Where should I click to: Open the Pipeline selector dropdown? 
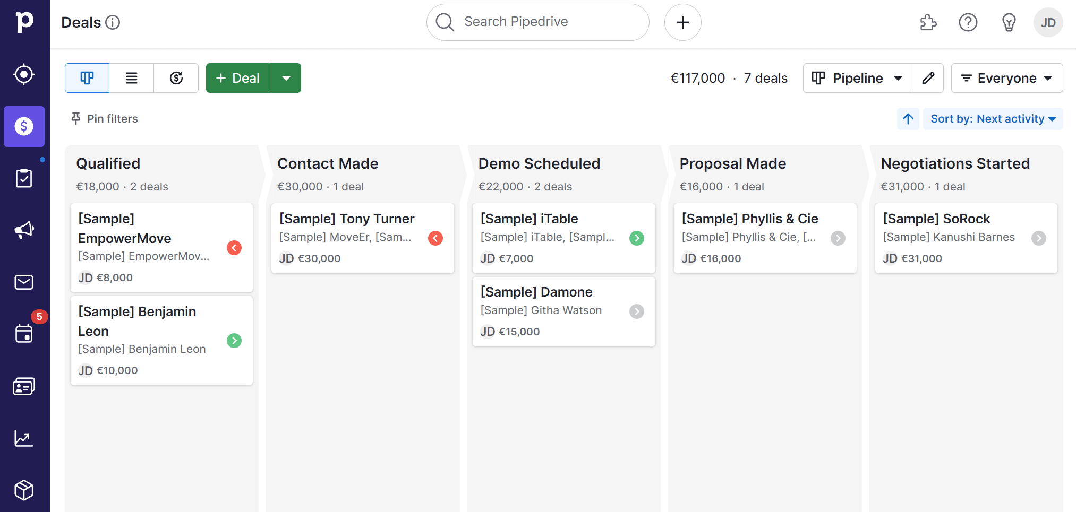click(x=858, y=78)
